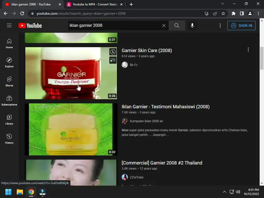Reload the page
Image resolution: width=264 pixels, height=198 pixels.
coord(22,13)
